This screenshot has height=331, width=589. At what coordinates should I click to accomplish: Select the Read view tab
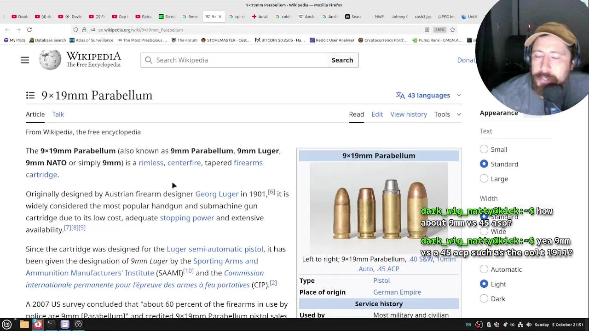click(x=356, y=114)
